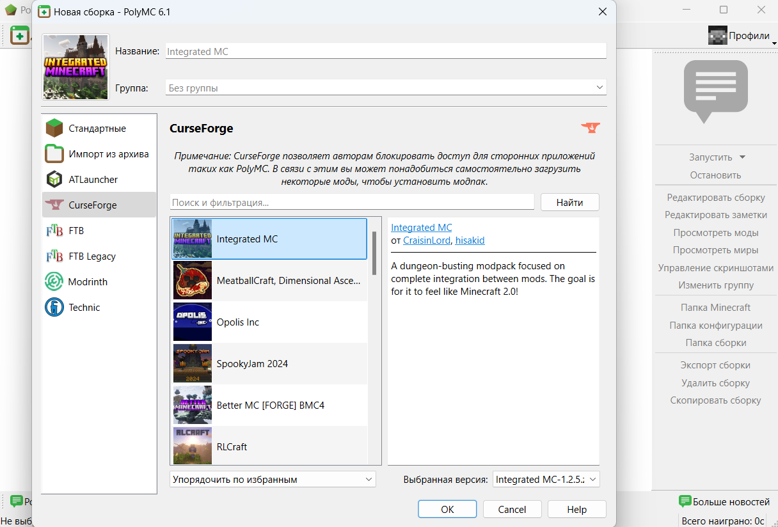
Task: Click the large news speech bubble icon
Action: pyautogui.click(x=715, y=91)
